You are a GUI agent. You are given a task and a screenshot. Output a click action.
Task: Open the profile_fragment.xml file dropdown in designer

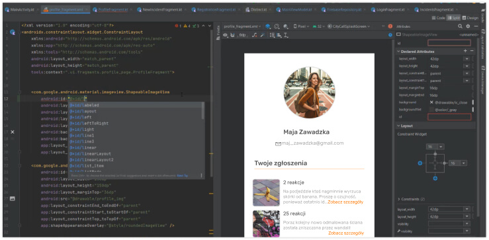pos(243,26)
